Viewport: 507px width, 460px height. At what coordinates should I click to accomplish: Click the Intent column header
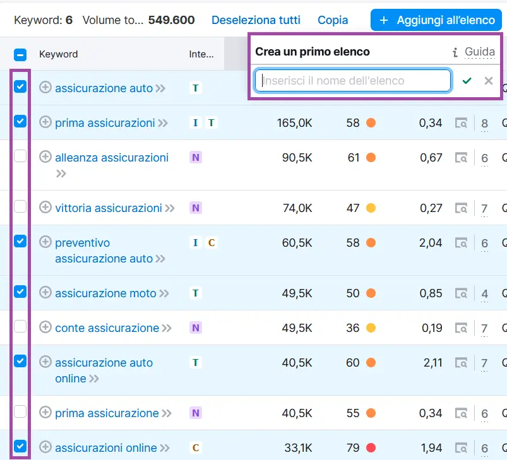[x=201, y=54]
